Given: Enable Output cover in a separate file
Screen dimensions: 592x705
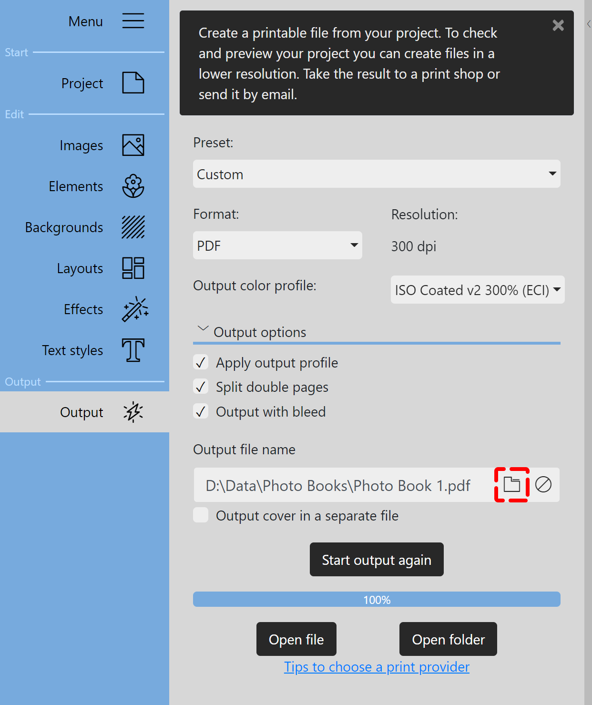Looking at the screenshot, I should point(201,515).
